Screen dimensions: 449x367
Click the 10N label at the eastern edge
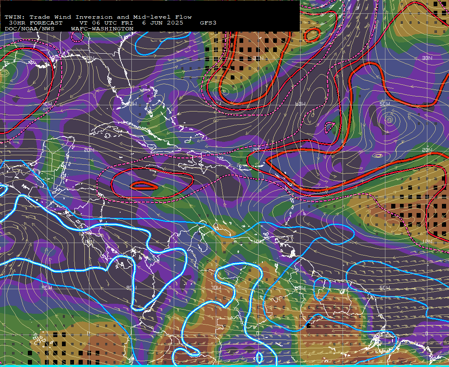click(x=427, y=242)
